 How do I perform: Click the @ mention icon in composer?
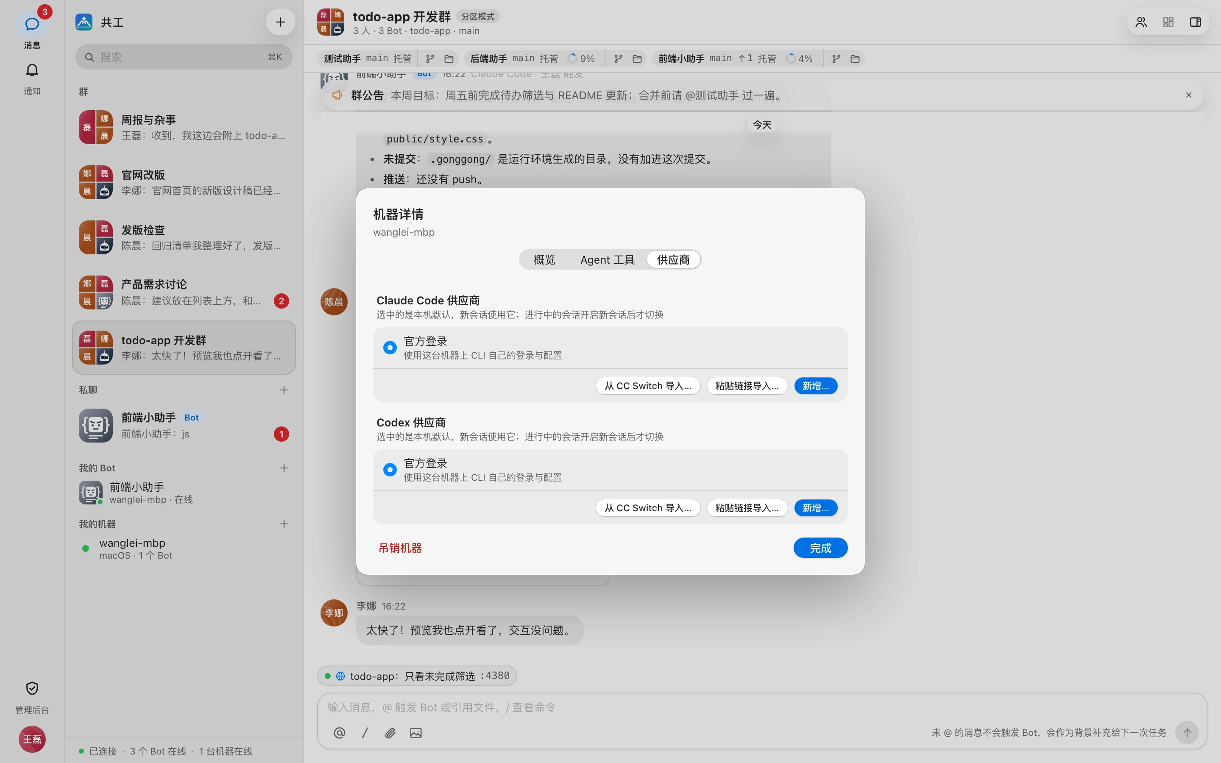pyautogui.click(x=340, y=733)
